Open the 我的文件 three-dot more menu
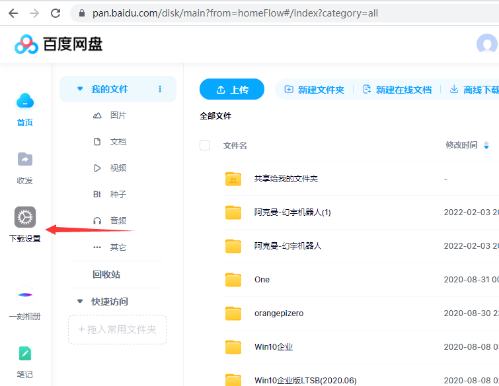This screenshot has height=386, width=499. 160,89
